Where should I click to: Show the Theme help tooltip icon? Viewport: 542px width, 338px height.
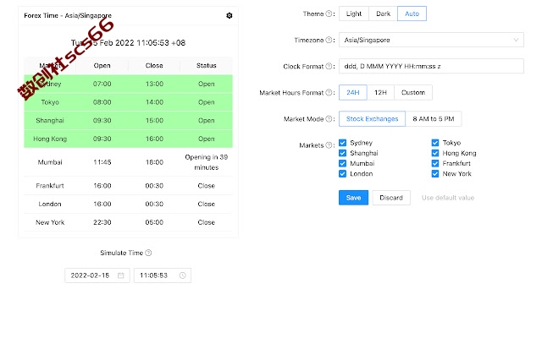pyautogui.click(x=329, y=14)
